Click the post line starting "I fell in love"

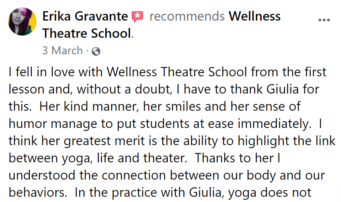click(x=167, y=72)
